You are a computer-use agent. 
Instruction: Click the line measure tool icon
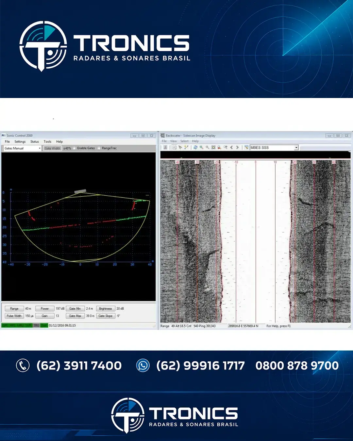[x=186, y=147]
